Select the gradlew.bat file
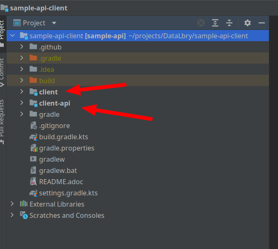The image size is (278, 249). point(58,170)
